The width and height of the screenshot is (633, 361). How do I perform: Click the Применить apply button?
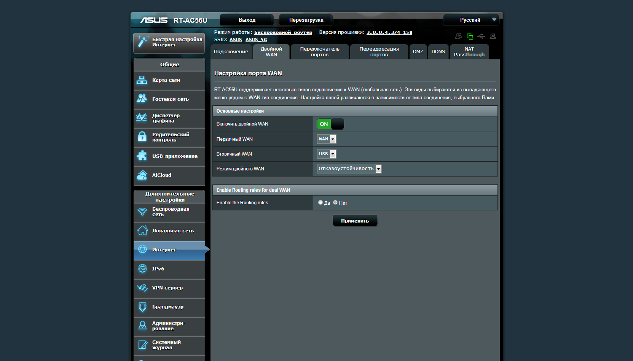point(355,221)
